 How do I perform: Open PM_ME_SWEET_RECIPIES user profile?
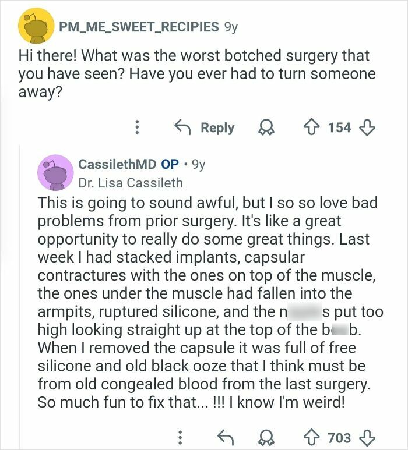[x=138, y=27]
